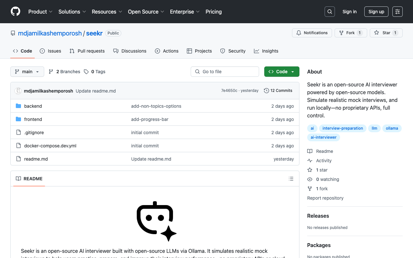
Task: Open the interview-preparation topic tag
Action: pos(343,128)
